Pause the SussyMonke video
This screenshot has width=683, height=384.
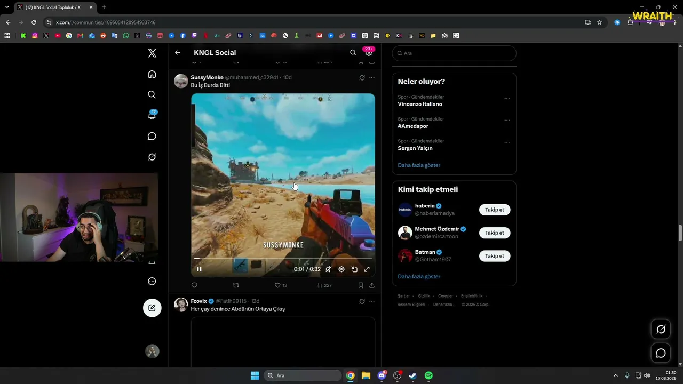(x=199, y=269)
